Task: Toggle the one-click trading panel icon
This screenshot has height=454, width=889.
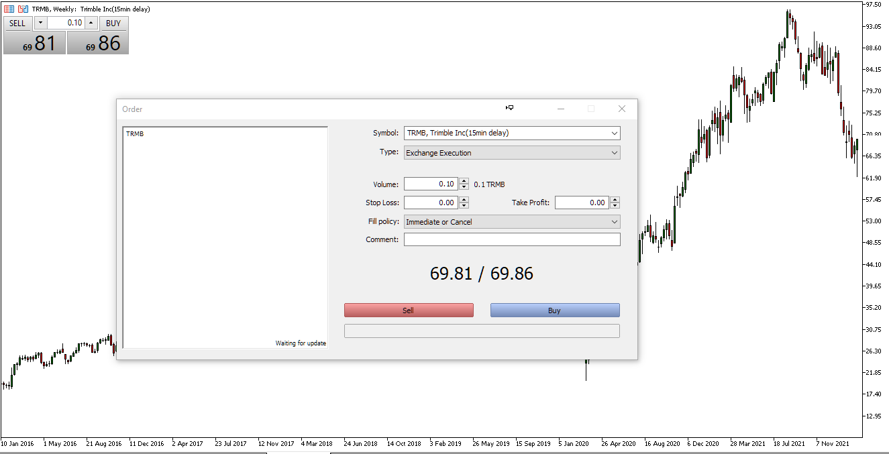Action: [x=23, y=9]
